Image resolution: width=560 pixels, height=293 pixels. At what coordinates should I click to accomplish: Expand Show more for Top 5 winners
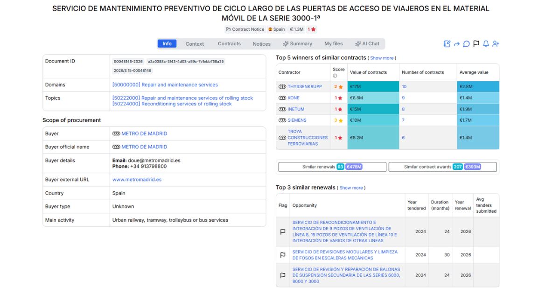pos(382,57)
